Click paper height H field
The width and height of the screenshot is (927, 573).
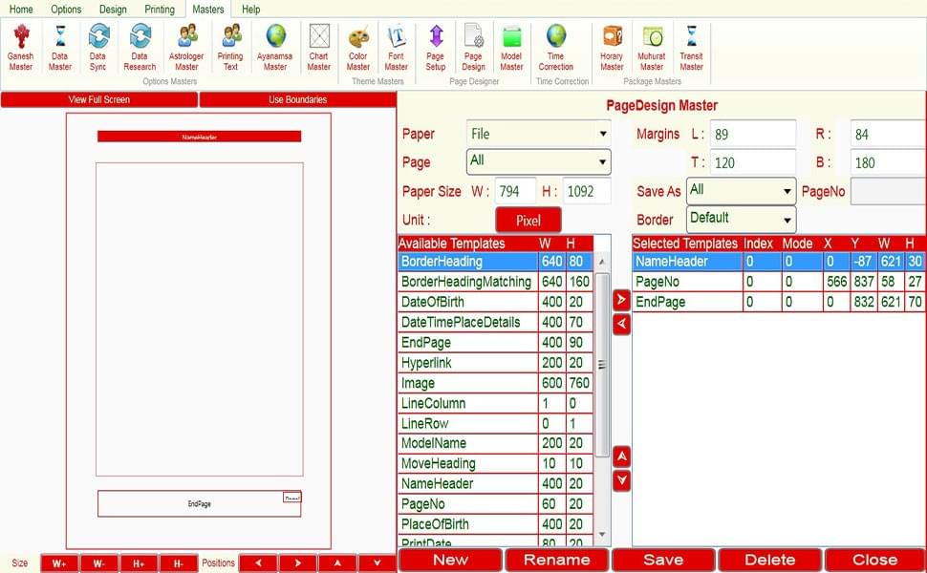[x=587, y=191]
